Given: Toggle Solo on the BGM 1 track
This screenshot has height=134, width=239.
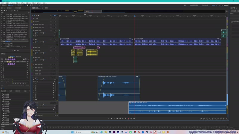Looking at the screenshot, I should tap(53, 77).
